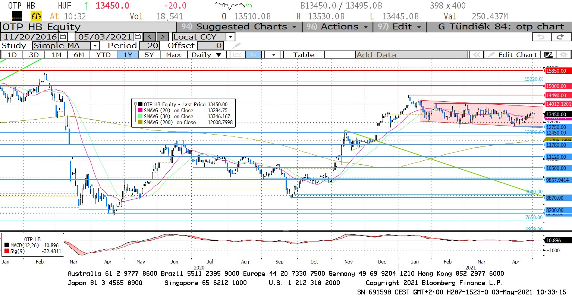This screenshot has height=303, width=572.
Task: Collapse panel with double chevron icon
Action: 477,55
